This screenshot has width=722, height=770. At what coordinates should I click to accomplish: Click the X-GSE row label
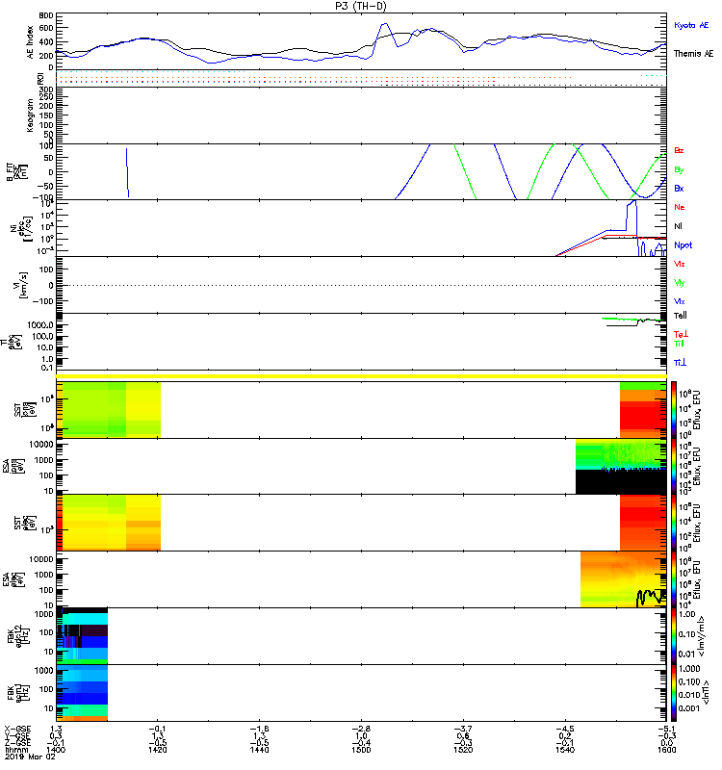(17, 729)
